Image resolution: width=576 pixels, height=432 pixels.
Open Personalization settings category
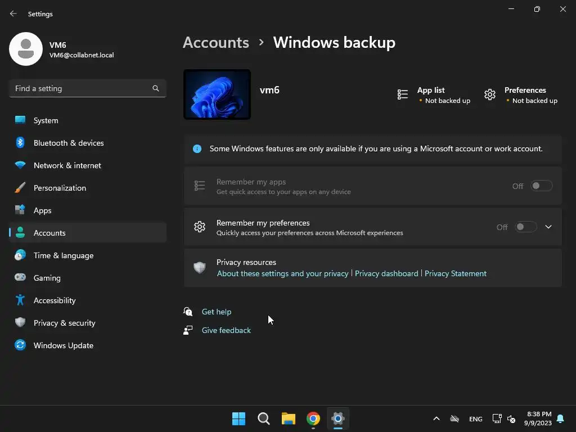[87, 188]
